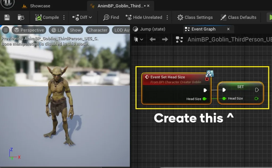272x168 pixels.
Task: Click the Save blueprint icon
Action: point(7,17)
